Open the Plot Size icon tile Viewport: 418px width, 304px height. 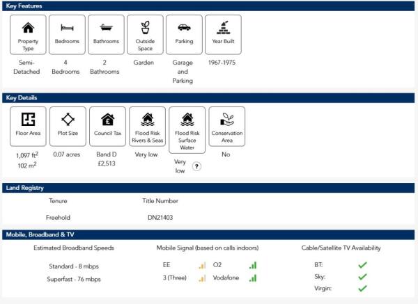(68, 119)
